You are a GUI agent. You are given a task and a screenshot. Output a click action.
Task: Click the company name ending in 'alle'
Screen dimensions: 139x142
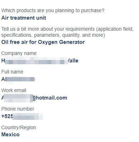[40, 61]
